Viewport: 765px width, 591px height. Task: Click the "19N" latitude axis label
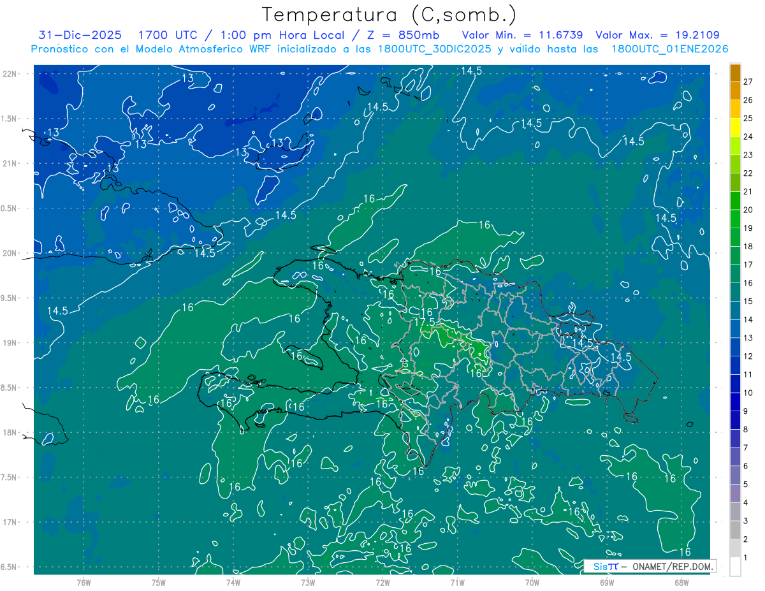11,343
